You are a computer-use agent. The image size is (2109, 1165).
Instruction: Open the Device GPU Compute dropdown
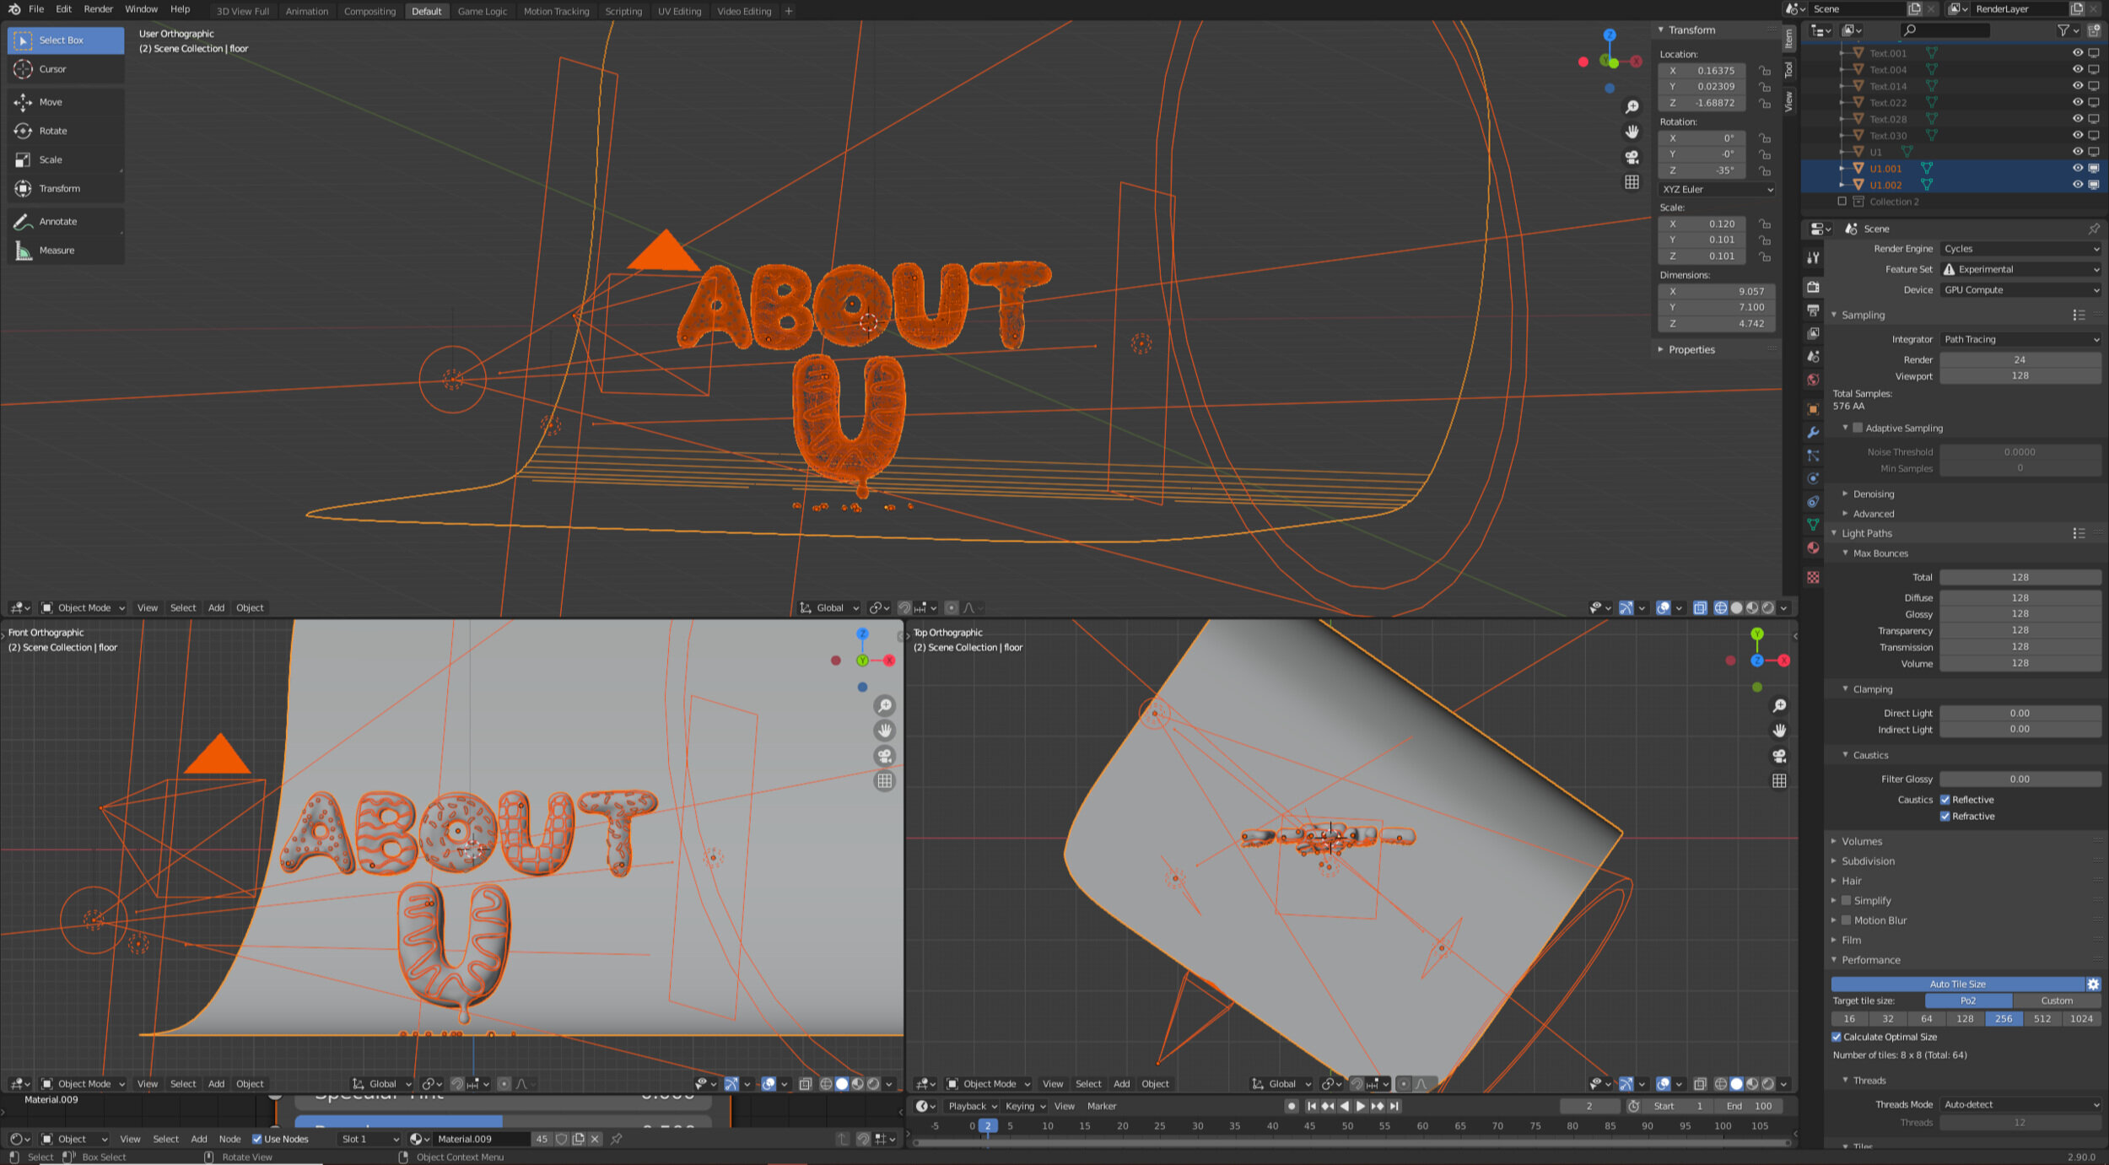coord(2020,290)
